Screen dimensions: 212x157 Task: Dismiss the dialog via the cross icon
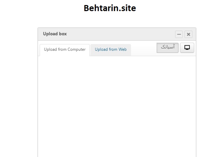click(x=188, y=34)
